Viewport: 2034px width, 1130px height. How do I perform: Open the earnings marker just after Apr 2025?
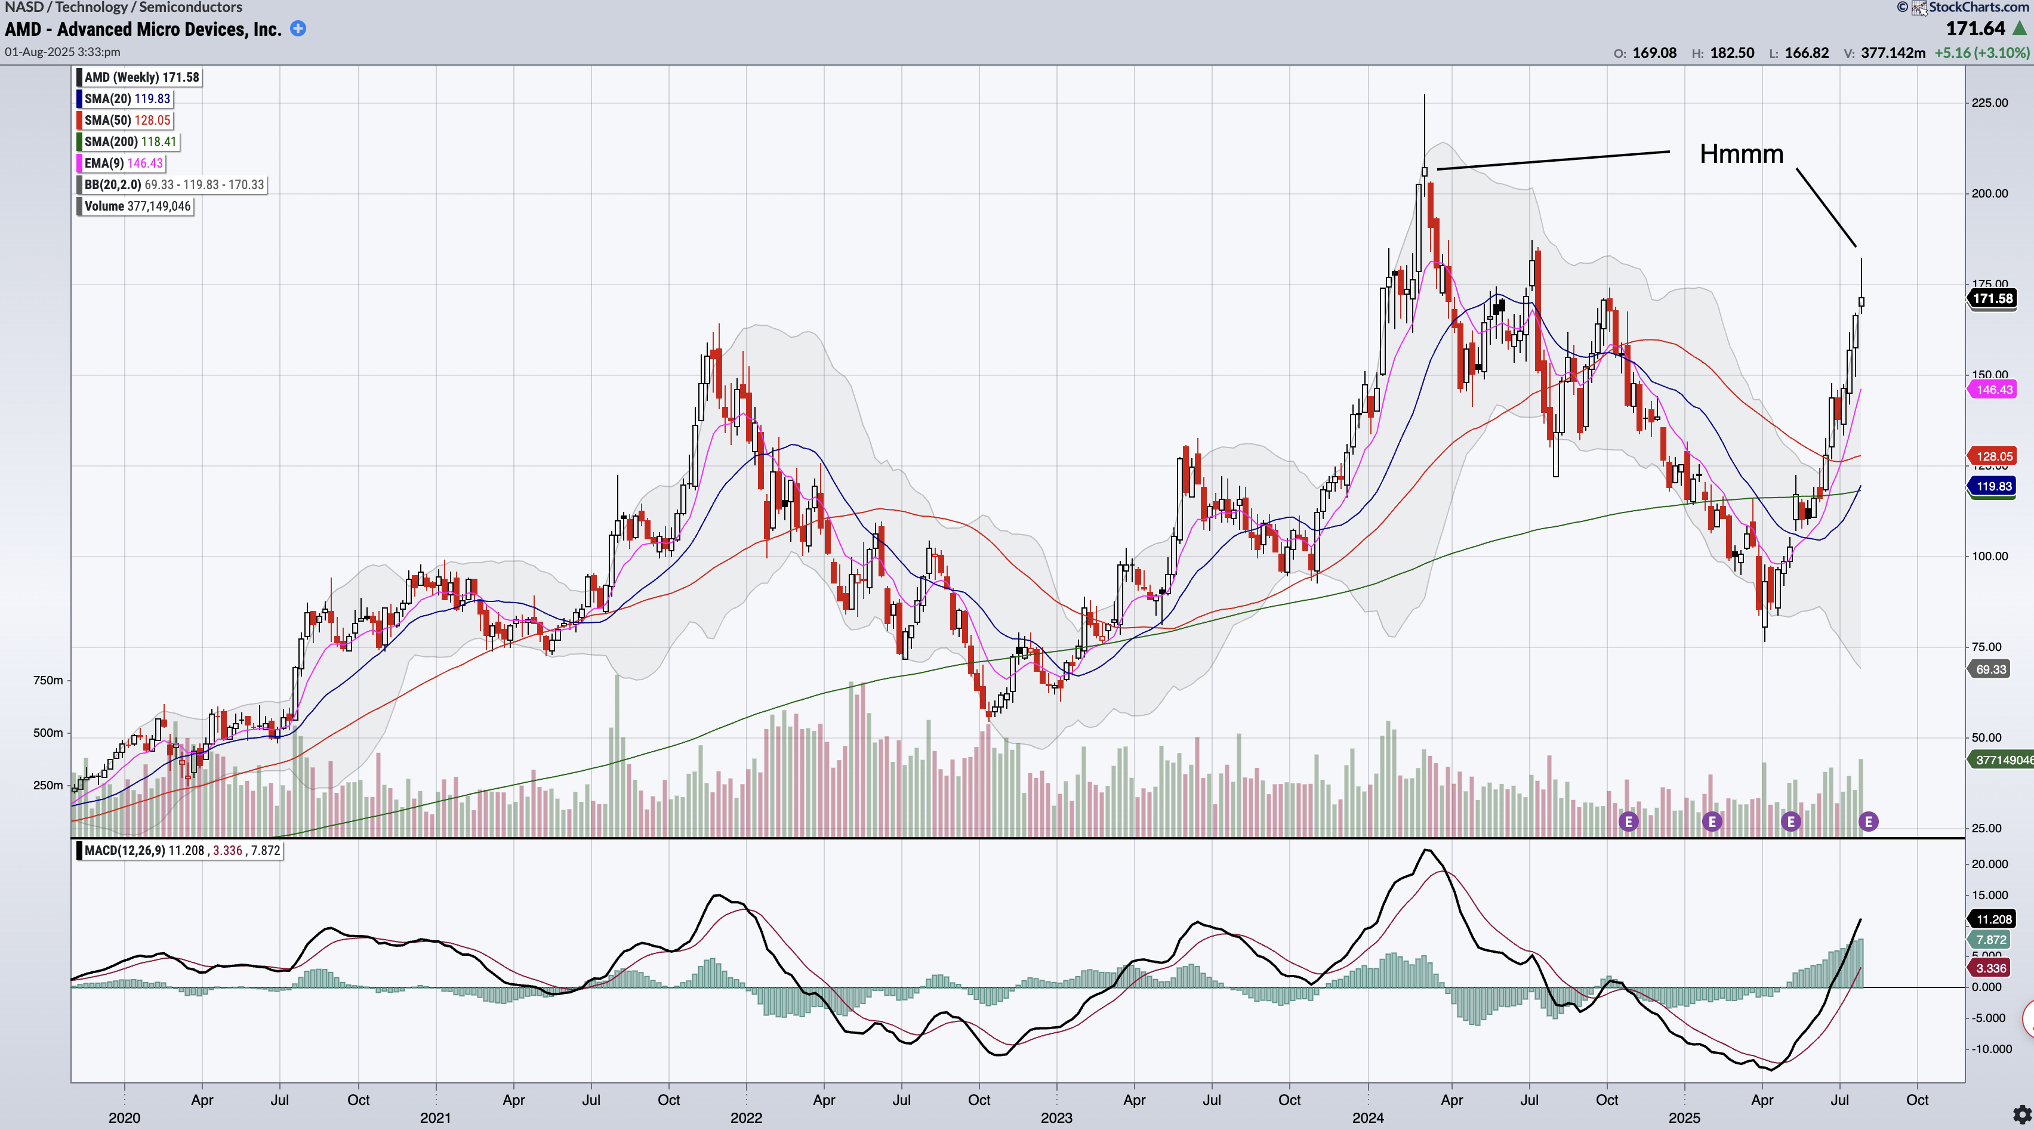1790,822
